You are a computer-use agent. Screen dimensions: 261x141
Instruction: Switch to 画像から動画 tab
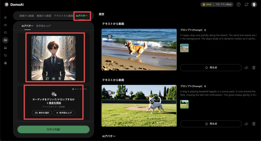click(27, 16)
